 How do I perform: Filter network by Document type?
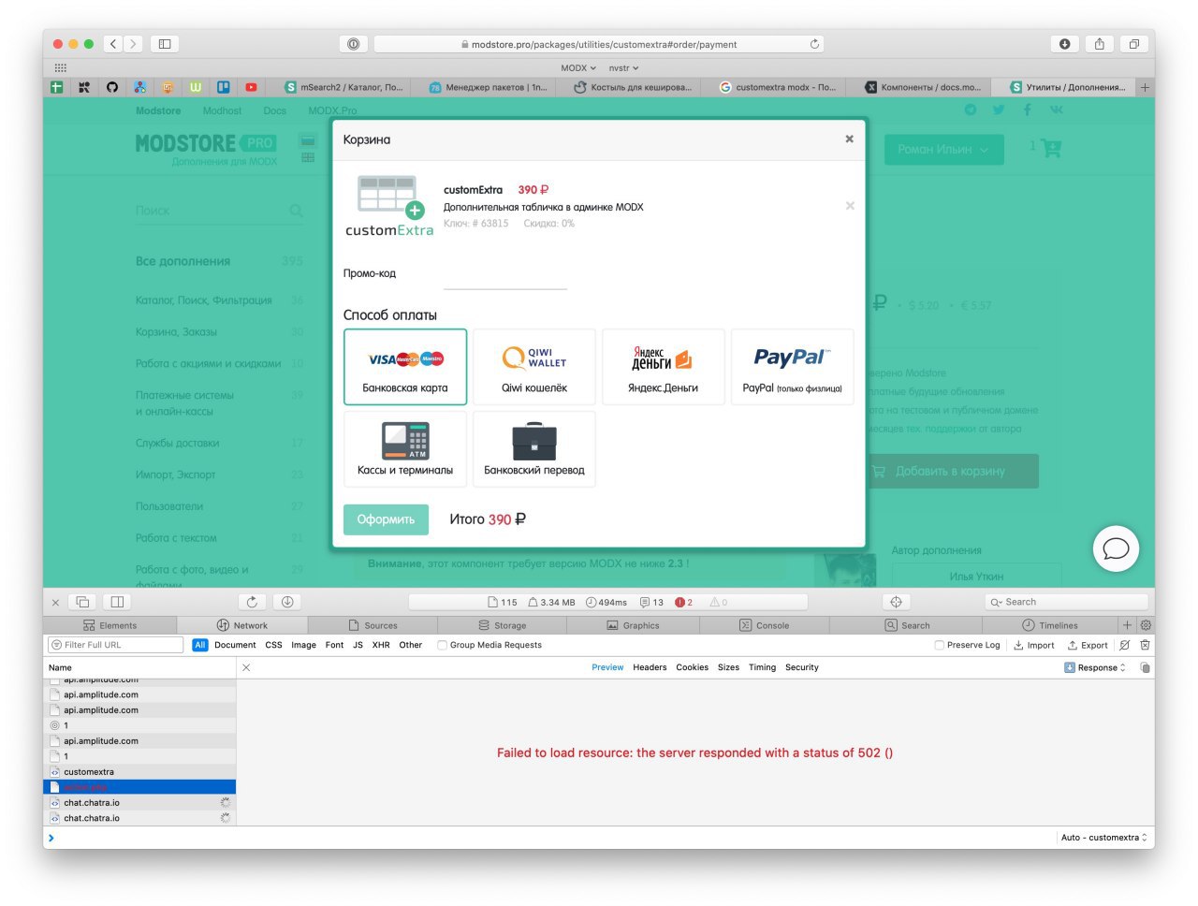235,645
